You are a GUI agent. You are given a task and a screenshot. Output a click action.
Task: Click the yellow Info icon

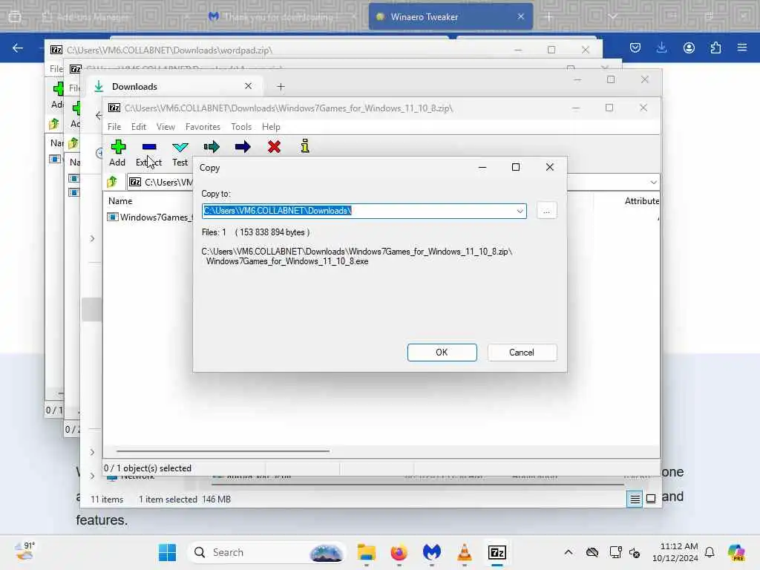click(305, 146)
